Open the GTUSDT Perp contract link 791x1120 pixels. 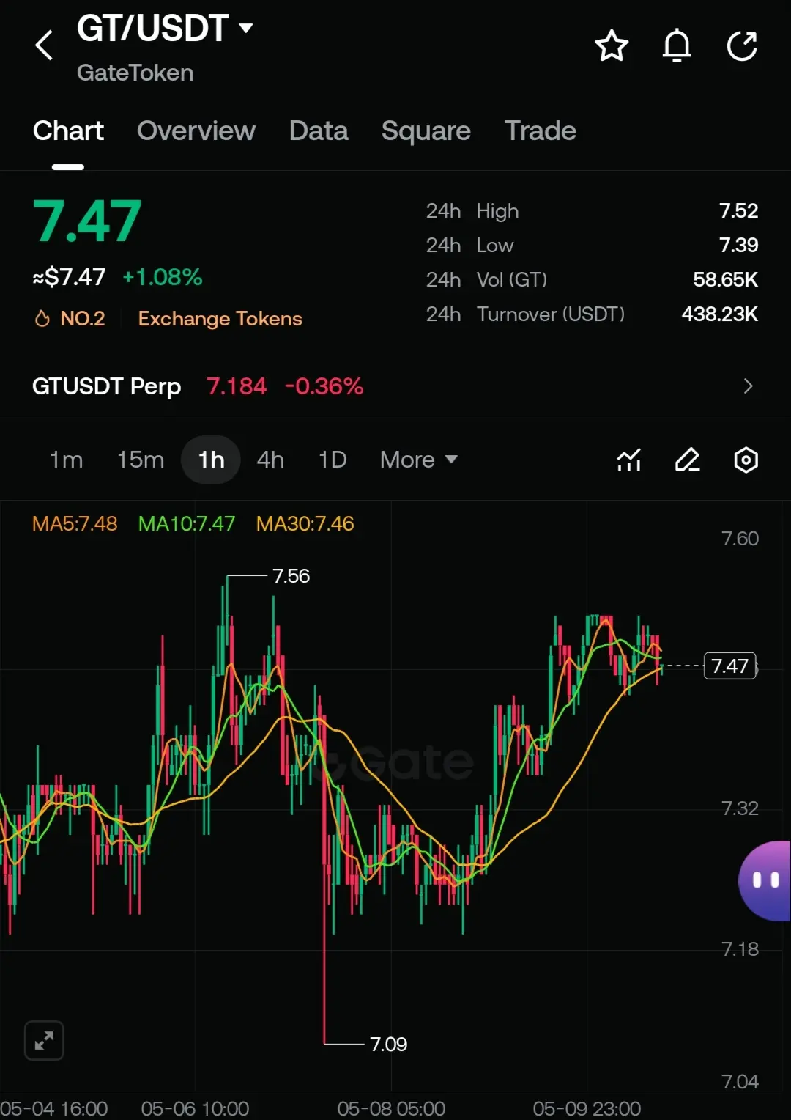pyautogui.click(x=106, y=386)
